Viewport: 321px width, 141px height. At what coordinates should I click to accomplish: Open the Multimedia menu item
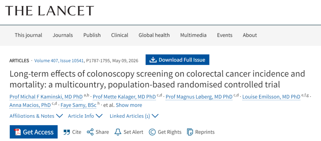click(193, 35)
